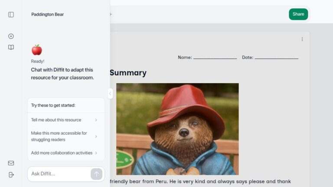Viewport: 333px width, 187px height.
Task: Click the new resource plus-circle icon
Action: (x=11, y=36)
